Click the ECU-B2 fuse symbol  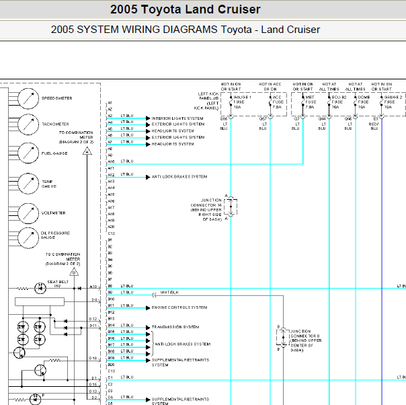(x=329, y=102)
